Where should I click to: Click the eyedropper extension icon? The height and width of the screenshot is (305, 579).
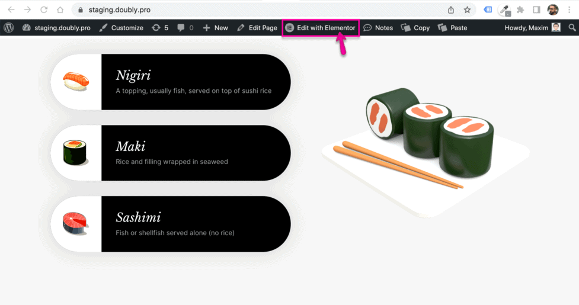click(504, 10)
